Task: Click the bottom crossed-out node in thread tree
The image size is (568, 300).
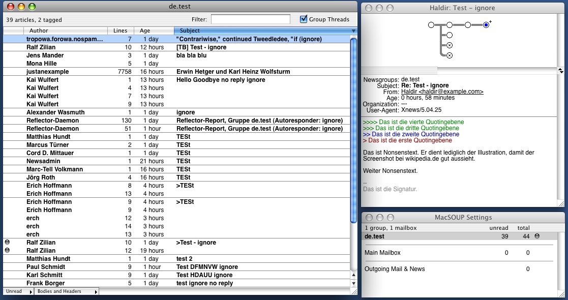Action: click(450, 55)
